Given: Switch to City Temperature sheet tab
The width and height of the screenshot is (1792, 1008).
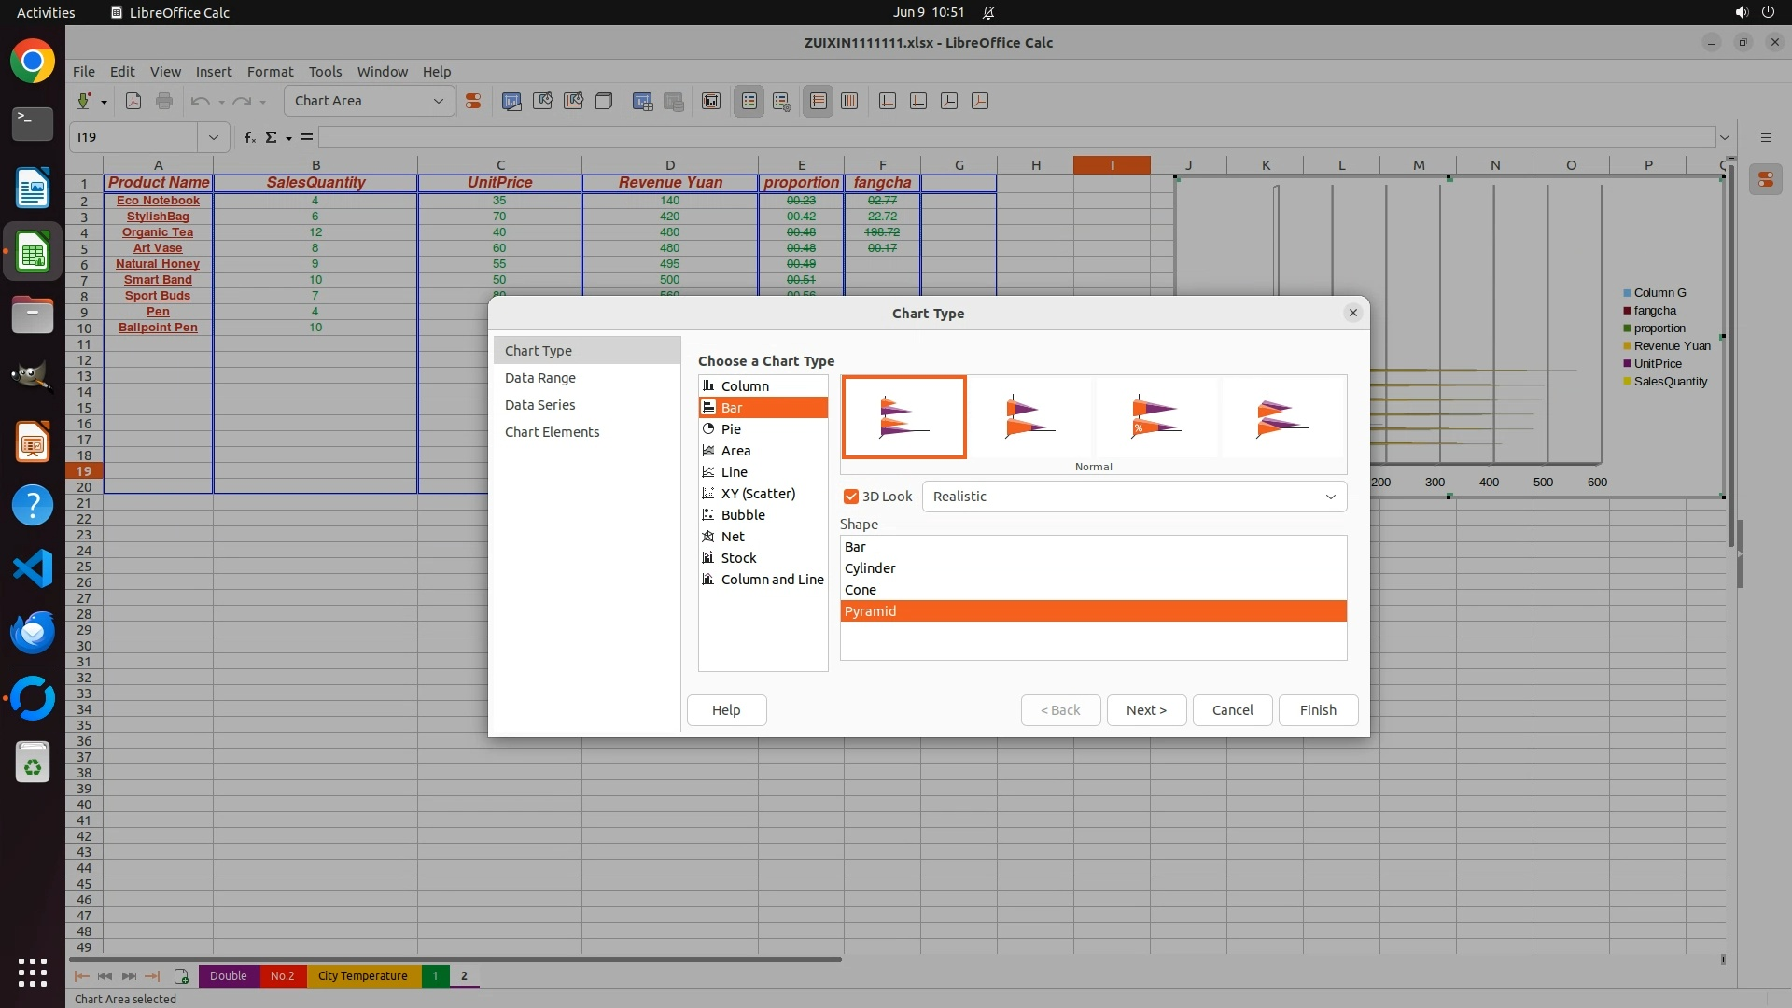Looking at the screenshot, I should 362,976.
